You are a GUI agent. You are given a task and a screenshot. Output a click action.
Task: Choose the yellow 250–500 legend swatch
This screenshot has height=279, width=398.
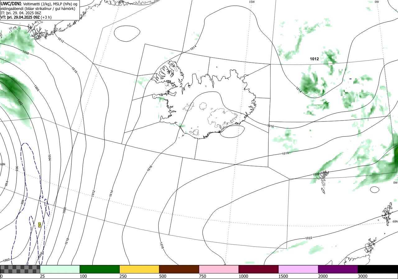pos(139,269)
